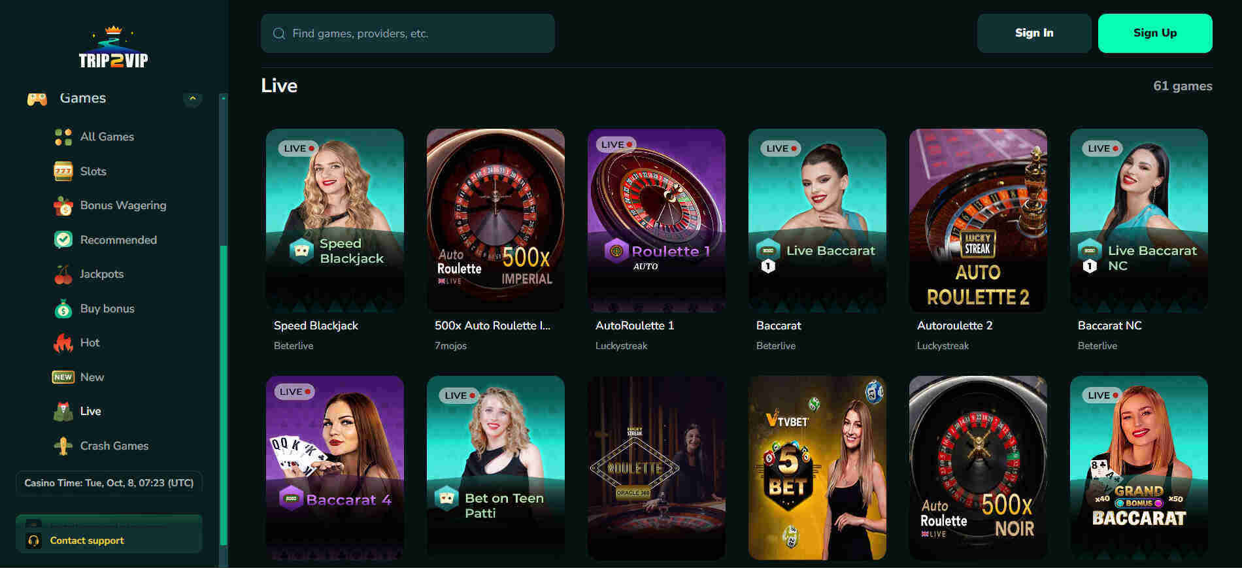Select the Live category in sidebar

point(90,411)
